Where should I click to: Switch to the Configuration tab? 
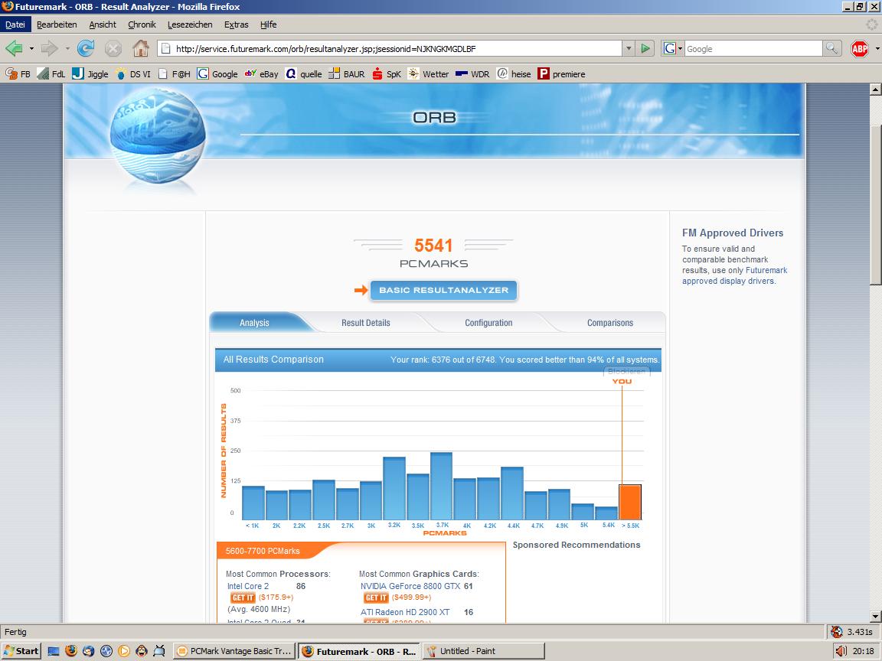point(488,323)
